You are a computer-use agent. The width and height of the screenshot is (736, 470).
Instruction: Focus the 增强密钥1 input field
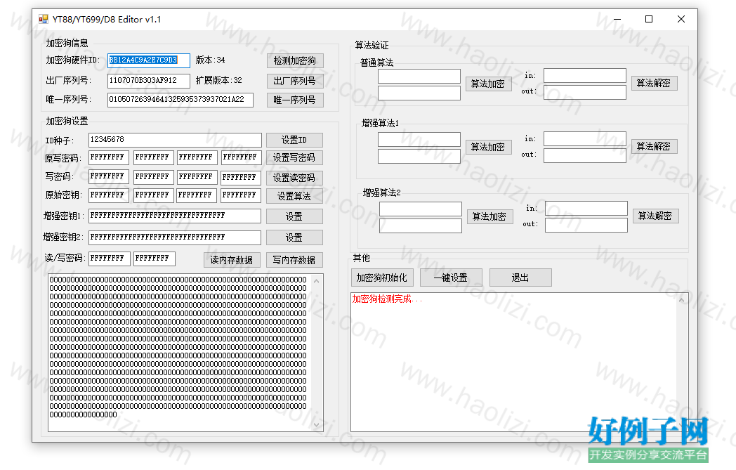click(175, 216)
